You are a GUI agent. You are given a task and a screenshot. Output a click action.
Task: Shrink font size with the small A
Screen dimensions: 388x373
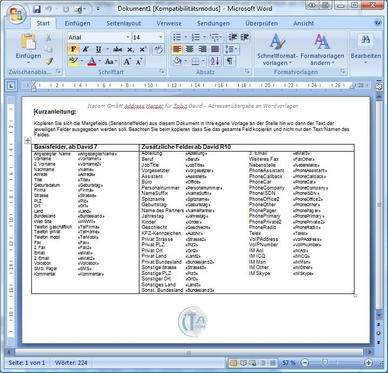(139, 61)
